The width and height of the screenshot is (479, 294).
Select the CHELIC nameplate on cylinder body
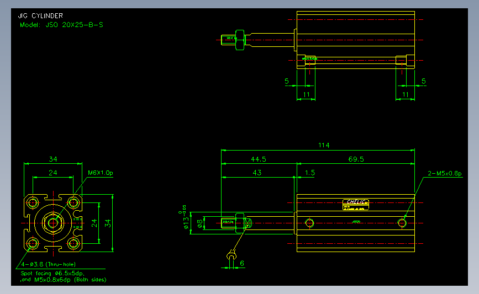coord(356,205)
